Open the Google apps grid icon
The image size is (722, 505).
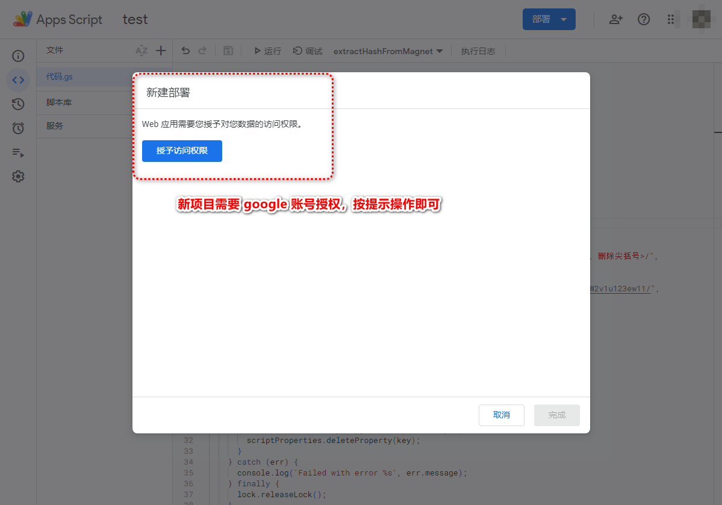click(670, 19)
